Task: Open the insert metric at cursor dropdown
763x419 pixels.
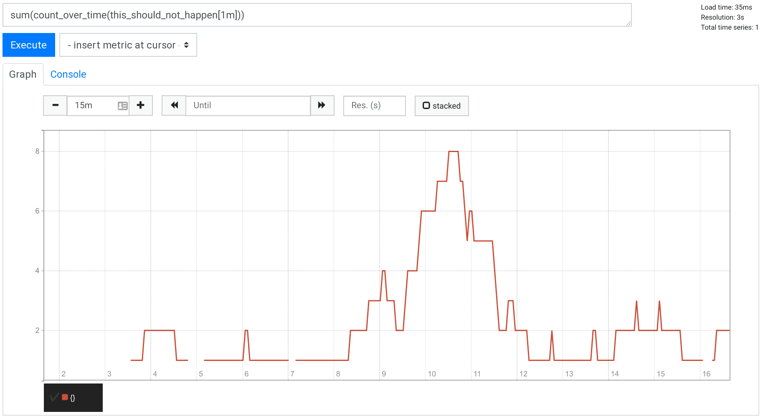Action: [x=128, y=45]
